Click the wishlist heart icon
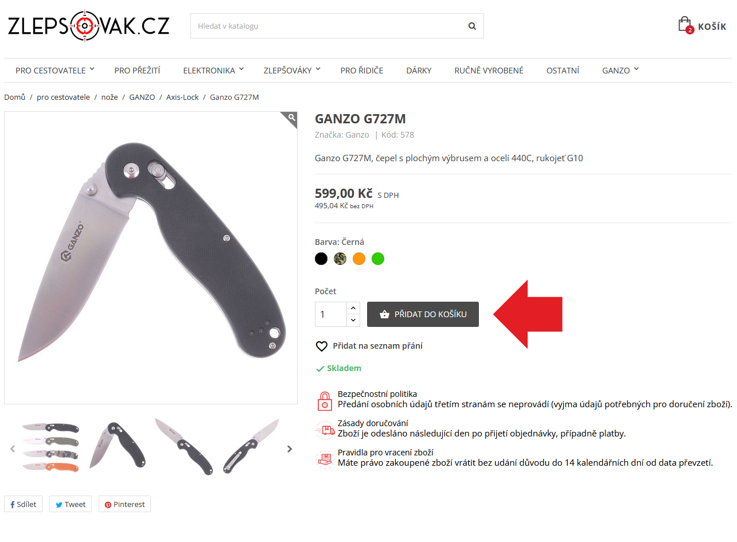The height and width of the screenshot is (542, 737). (x=321, y=346)
